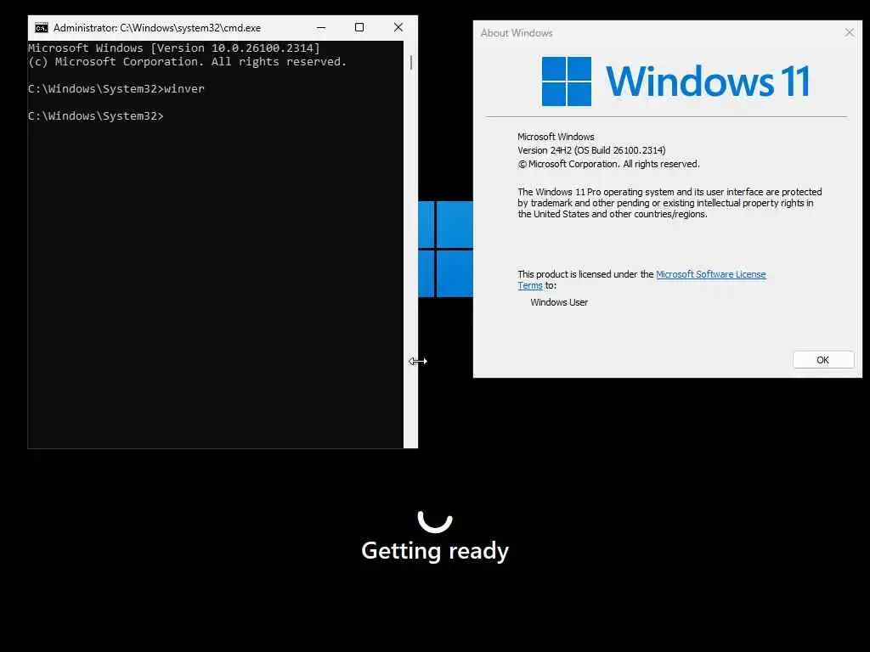Click the About dialog Microsoft copyright line

[x=608, y=164]
